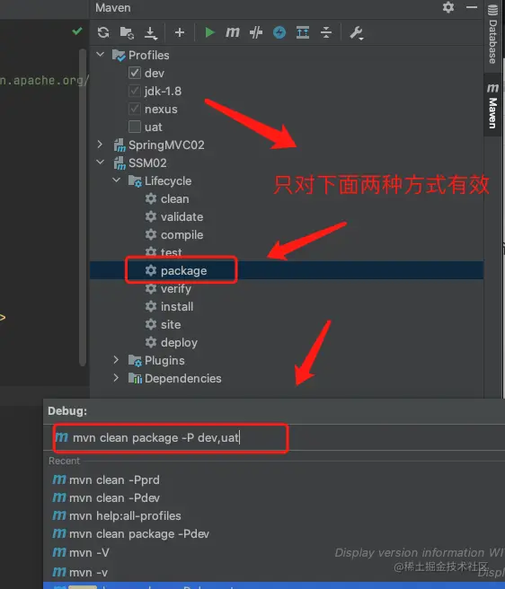505x589 pixels.
Task: Expand the Plugins tree node
Action: 116,360
